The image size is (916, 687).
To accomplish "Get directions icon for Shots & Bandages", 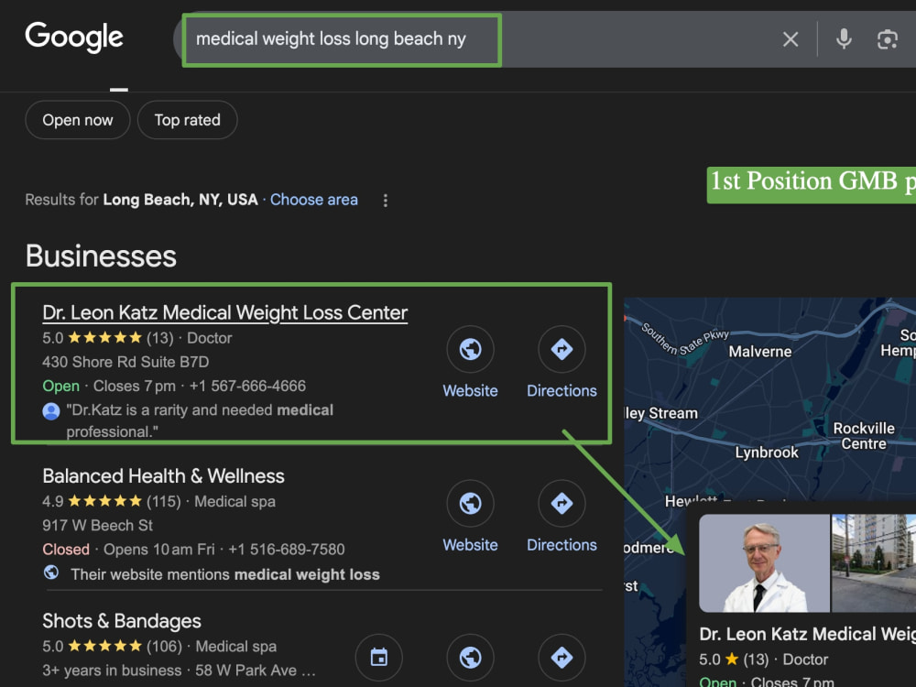I will click(562, 658).
